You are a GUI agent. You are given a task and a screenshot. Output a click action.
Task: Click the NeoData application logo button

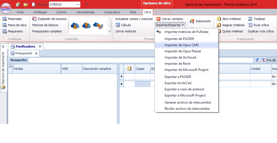[6, 8]
